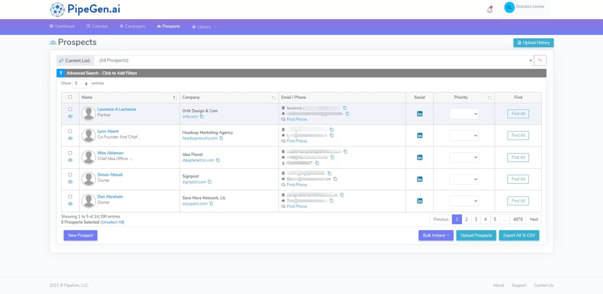This screenshot has height=294, width=603.
Task: Check the box for Laurence A.Lachance
Action: [70, 109]
